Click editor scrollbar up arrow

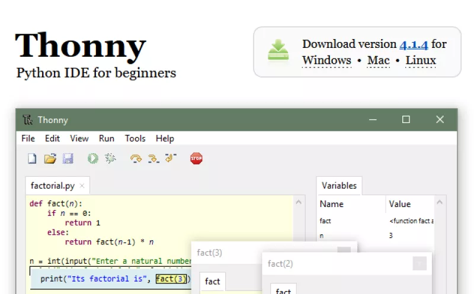[x=299, y=202]
